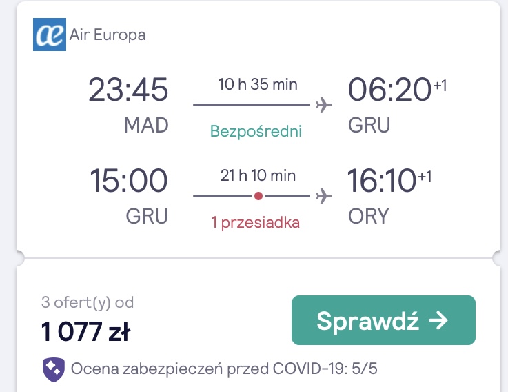
Task: Click the Sprawdź button
Action: (383, 320)
